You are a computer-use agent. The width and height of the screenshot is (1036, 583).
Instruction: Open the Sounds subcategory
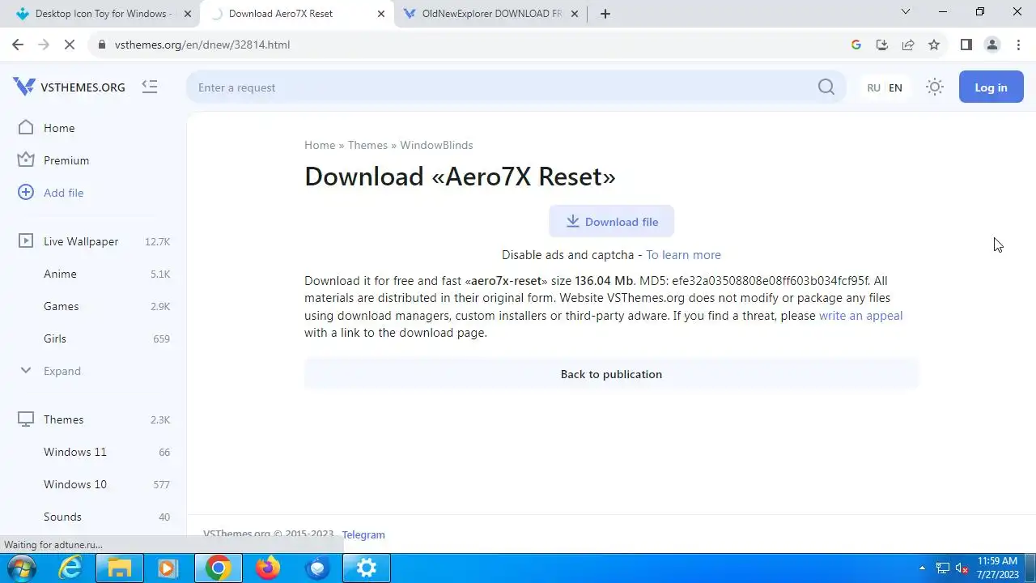pos(62,517)
